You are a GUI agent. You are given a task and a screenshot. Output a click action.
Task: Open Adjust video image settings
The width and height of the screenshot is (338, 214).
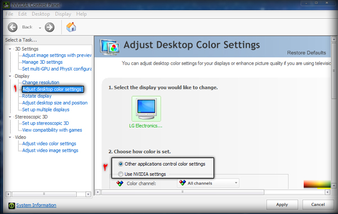tap(50, 150)
